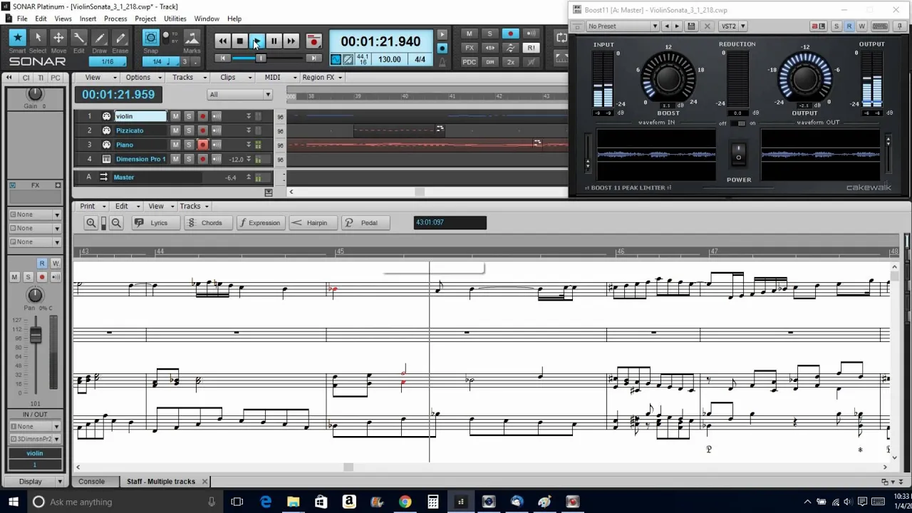912x513 pixels.
Task: Zoom out on the staff view
Action: pyautogui.click(x=116, y=223)
